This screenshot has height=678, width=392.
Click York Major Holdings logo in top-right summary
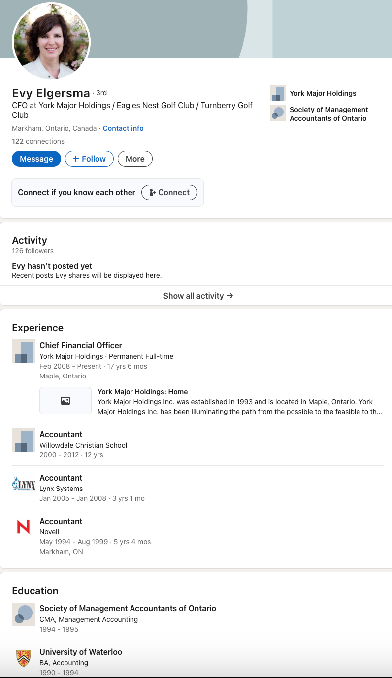[x=278, y=93]
